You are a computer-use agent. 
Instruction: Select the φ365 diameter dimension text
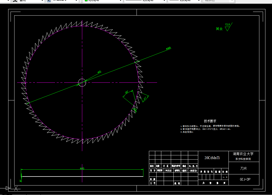[x=168, y=48]
